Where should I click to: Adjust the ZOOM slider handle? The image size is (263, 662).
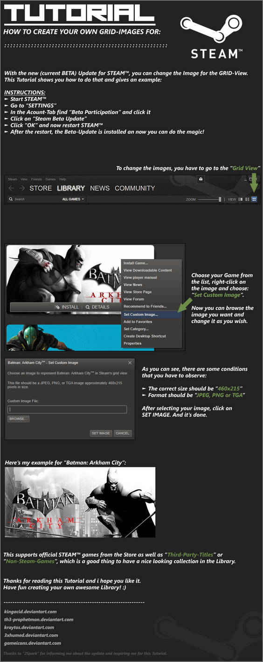pos(220,199)
